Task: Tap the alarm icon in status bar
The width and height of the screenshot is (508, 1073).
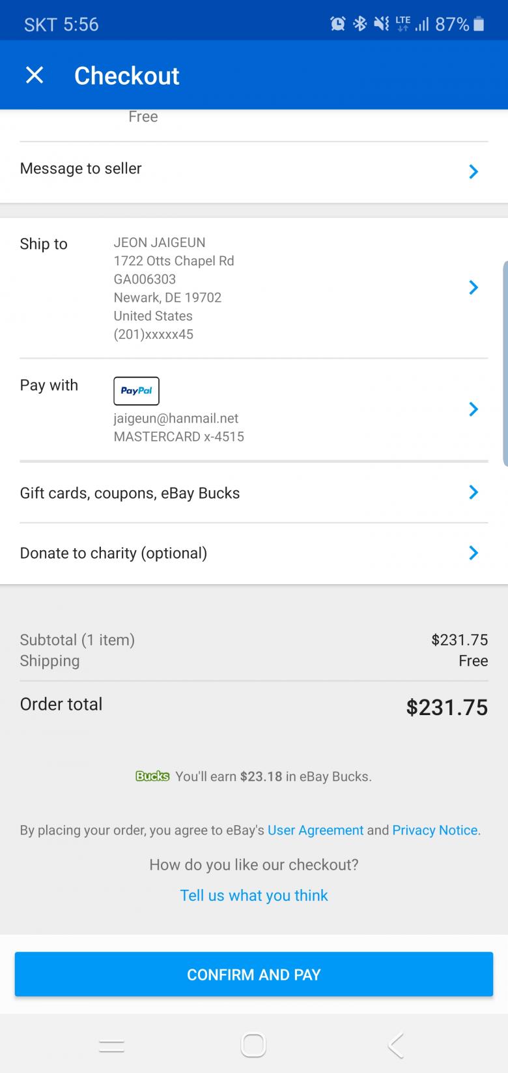Action: (337, 25)
